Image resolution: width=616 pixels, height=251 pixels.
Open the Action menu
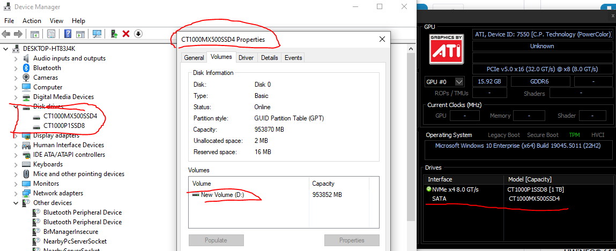point(32,21)
